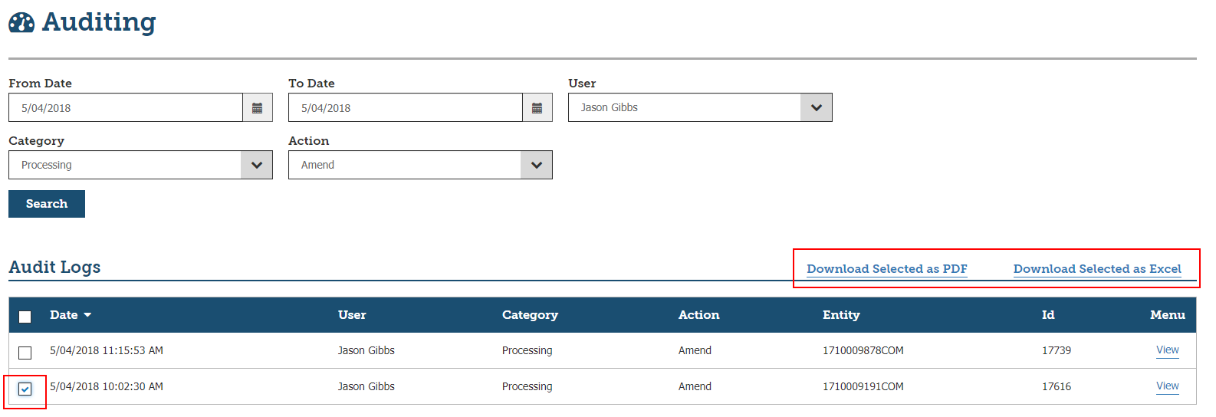
Task: Click into the To Date text field
Action: [406, 108]
